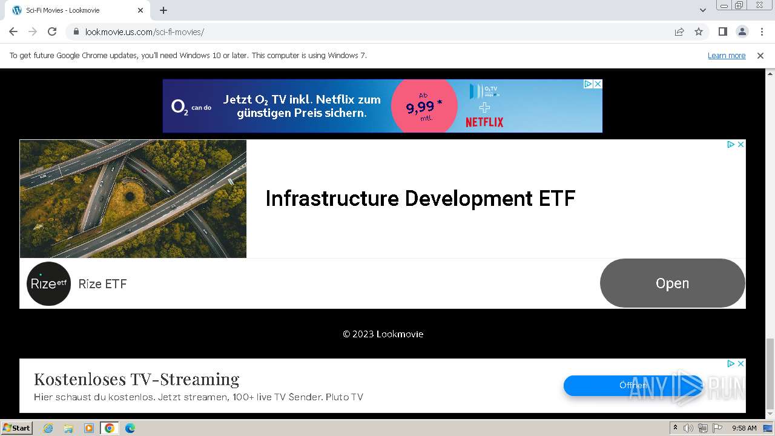Click the Rize ETF round logo

(48, 283)
